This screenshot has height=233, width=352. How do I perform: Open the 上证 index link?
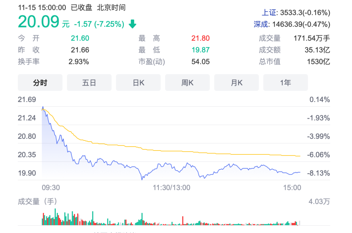coord(270,13)
